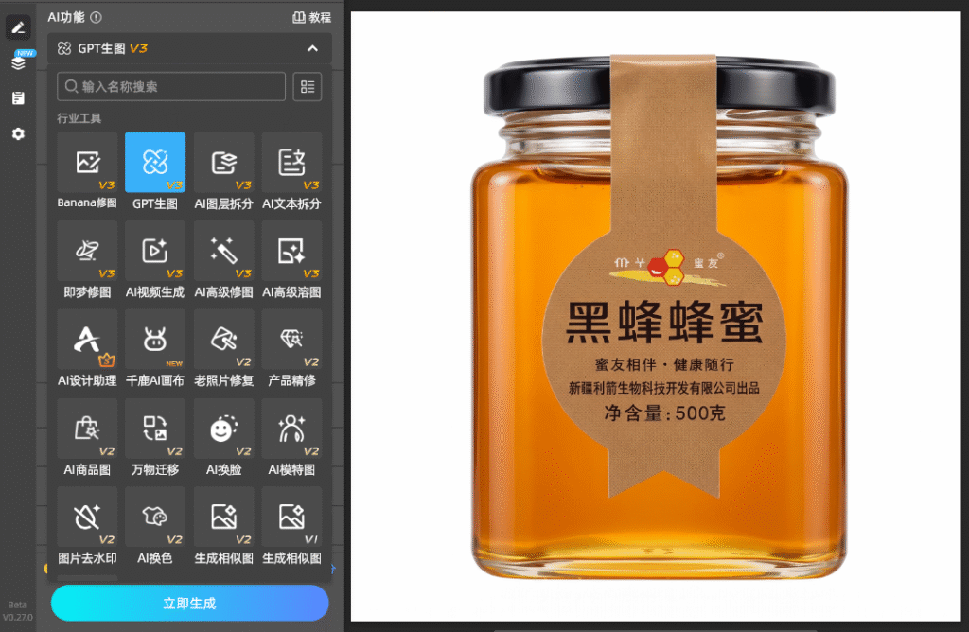This screenshot has height=632, width=969.
Task: Open the 生成相似图 V2 tool
Action: pos(223,517)
